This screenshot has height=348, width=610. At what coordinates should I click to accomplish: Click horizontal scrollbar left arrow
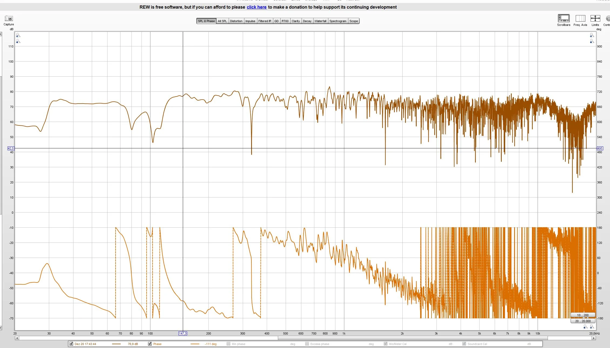pyautogui.click(x=17, y=338)
